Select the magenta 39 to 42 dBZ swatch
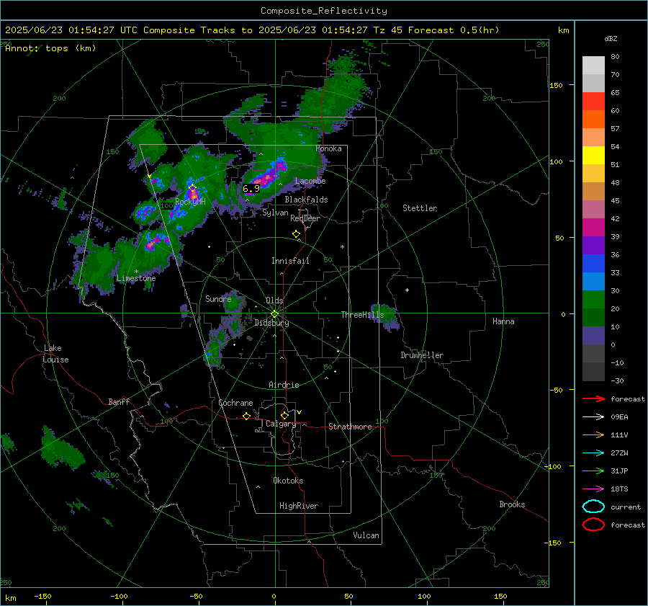The width and height of the screenshot is (648, 606). click(593, 228)
